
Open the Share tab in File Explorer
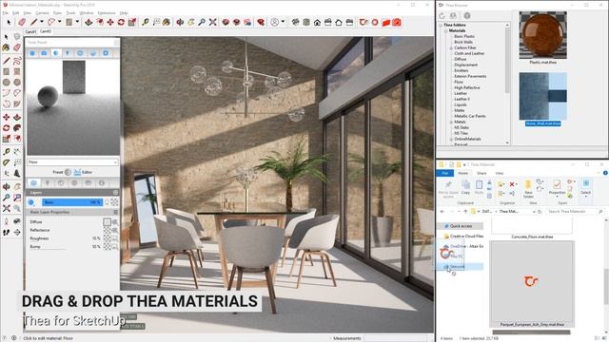point(481,173)
